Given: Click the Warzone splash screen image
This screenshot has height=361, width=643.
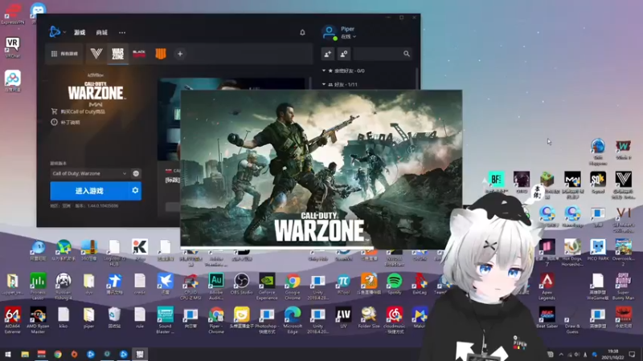Looking at the screenshot, I should point(321,168).
